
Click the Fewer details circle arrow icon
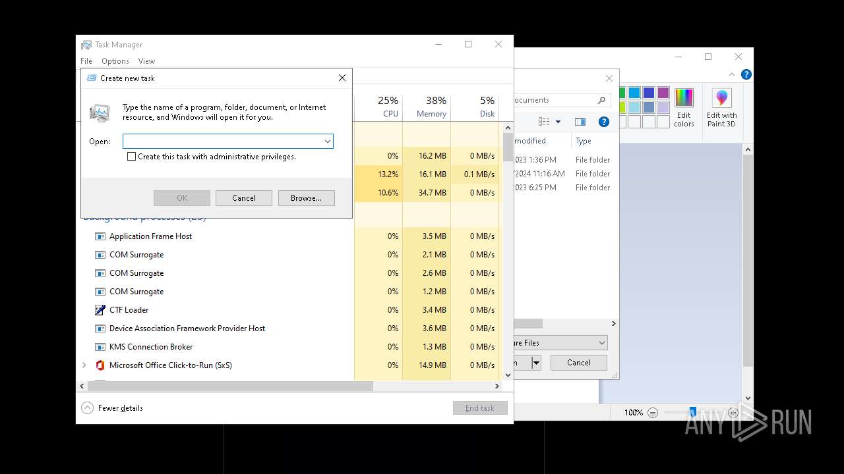click(87, 408)
